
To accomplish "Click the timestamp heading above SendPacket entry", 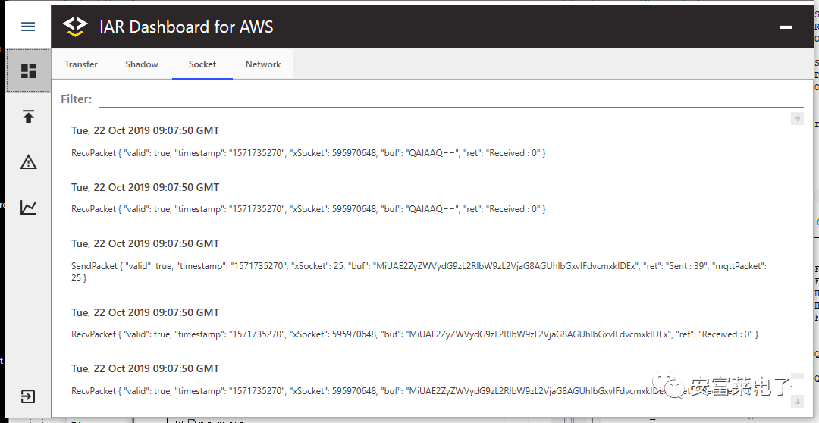I will coord(145,243).
